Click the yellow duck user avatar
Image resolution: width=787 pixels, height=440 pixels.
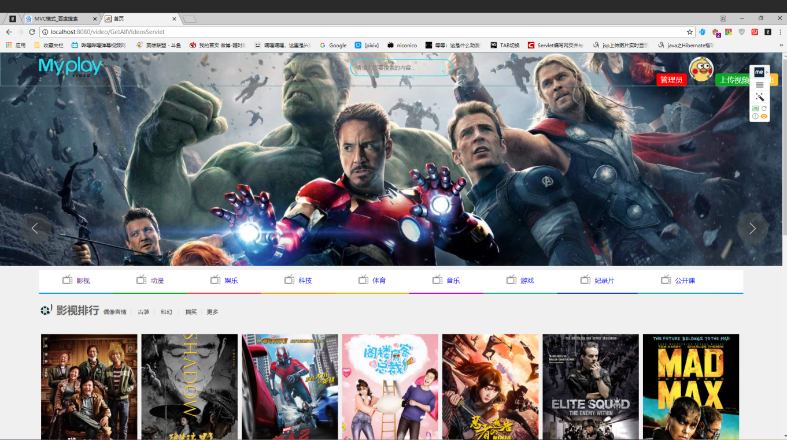(x=701, y=69)
